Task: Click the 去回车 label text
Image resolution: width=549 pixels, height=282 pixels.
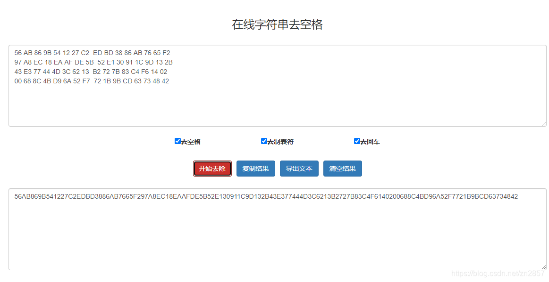Action: point(370,142)
